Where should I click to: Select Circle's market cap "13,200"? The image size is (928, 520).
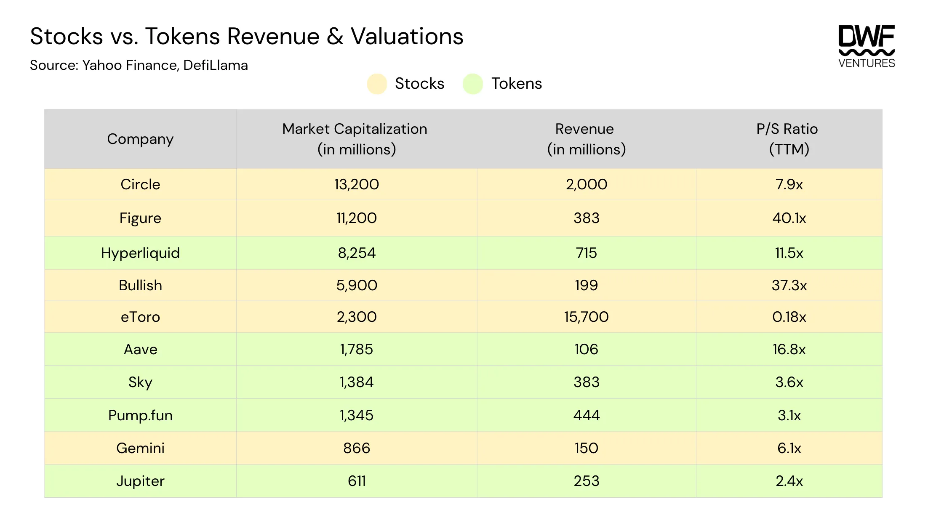[357, 184]
